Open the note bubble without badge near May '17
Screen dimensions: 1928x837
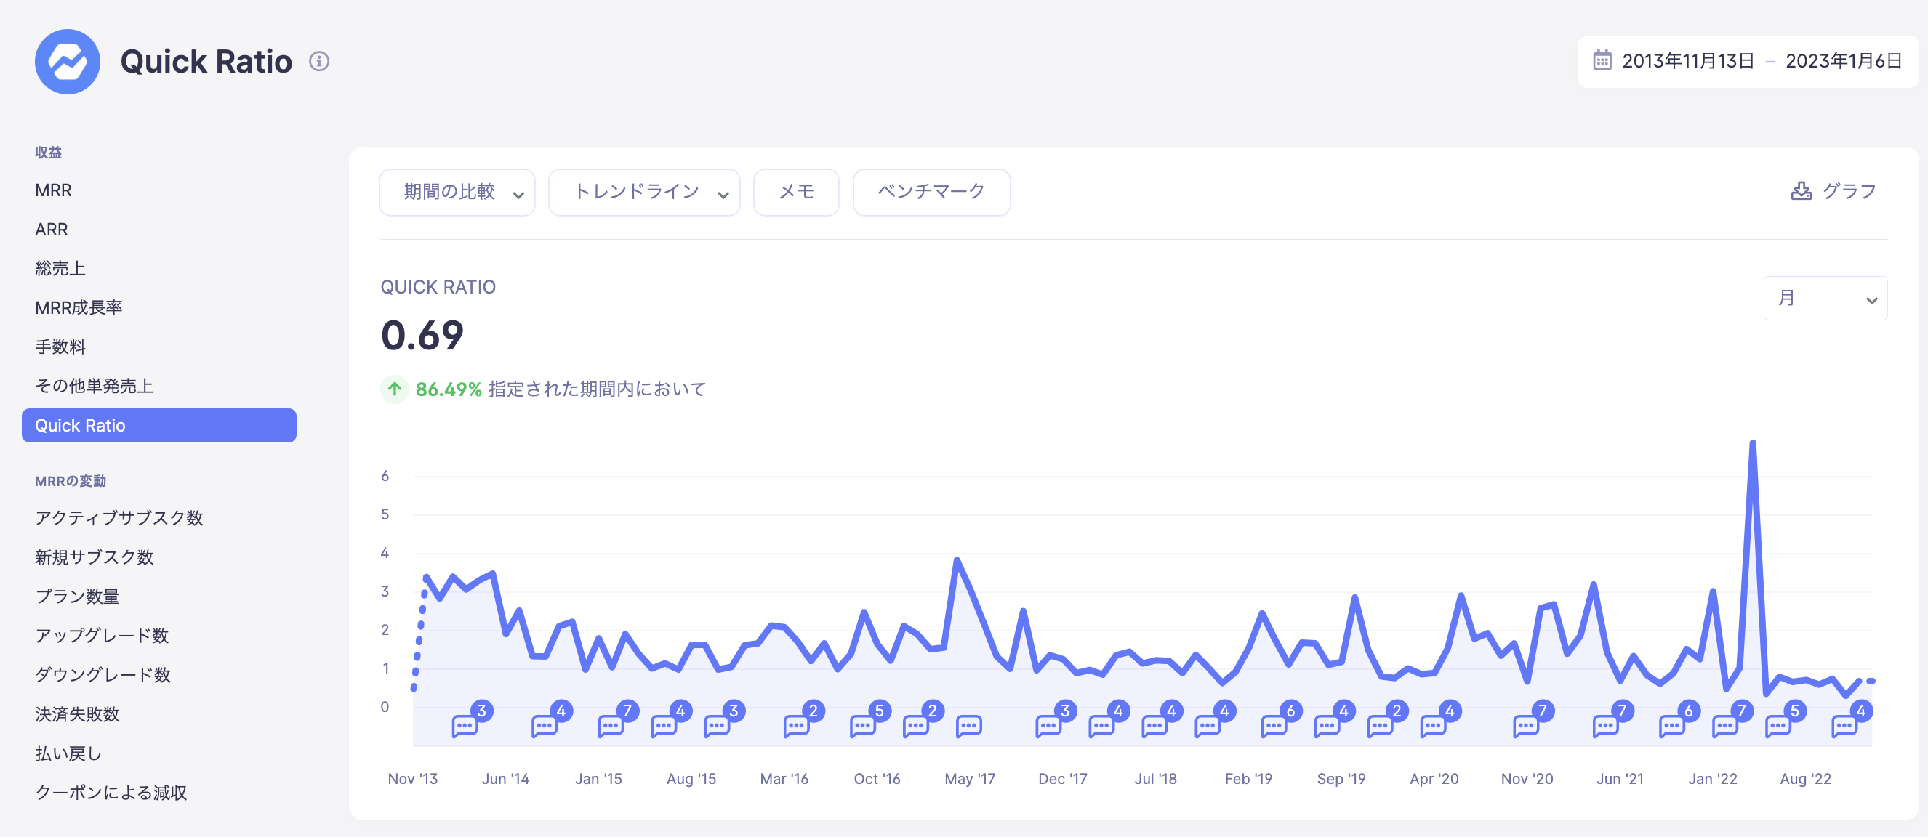[968, 726]
